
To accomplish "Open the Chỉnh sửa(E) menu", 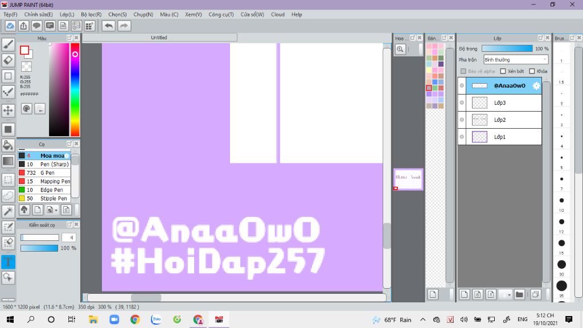I will coord(38,14).
